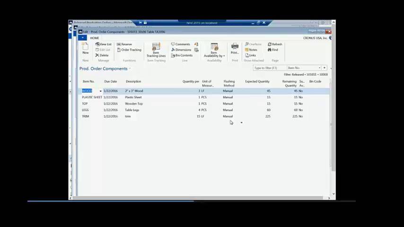The height and width of the screenshot is (227, 404).
Task: Click lock icon on remote connection bar
Action: [x=145, y=23]
